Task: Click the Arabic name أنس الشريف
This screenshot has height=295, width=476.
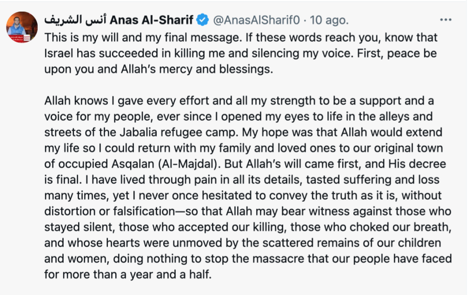Action: (x=74, y=20)
